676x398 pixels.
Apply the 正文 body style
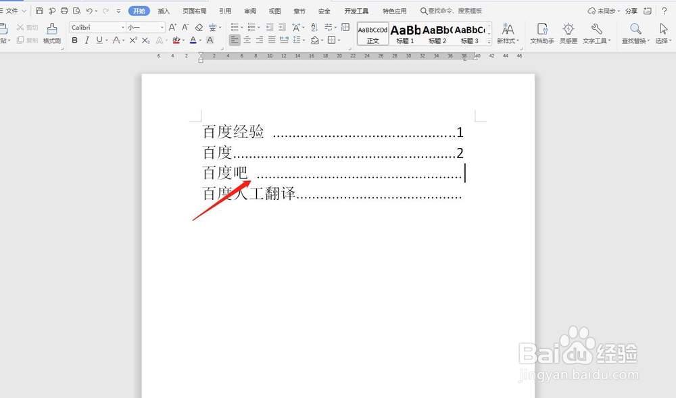pos(373,34)
